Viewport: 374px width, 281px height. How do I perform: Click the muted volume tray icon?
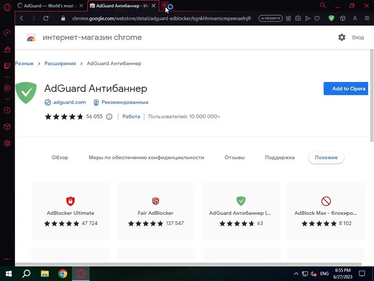point(313,274)
